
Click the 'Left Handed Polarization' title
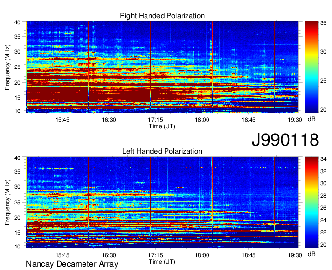point(162,151)
